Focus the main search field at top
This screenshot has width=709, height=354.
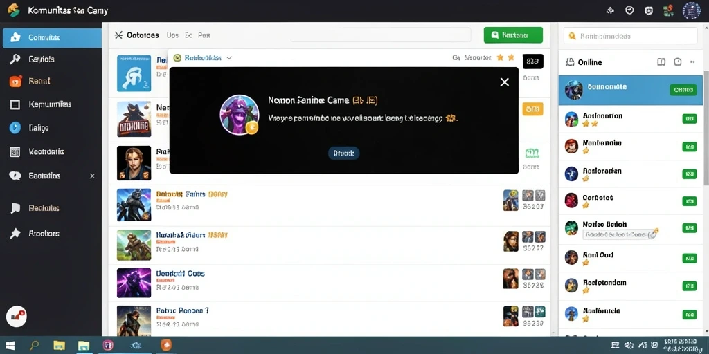coord(381,35)
